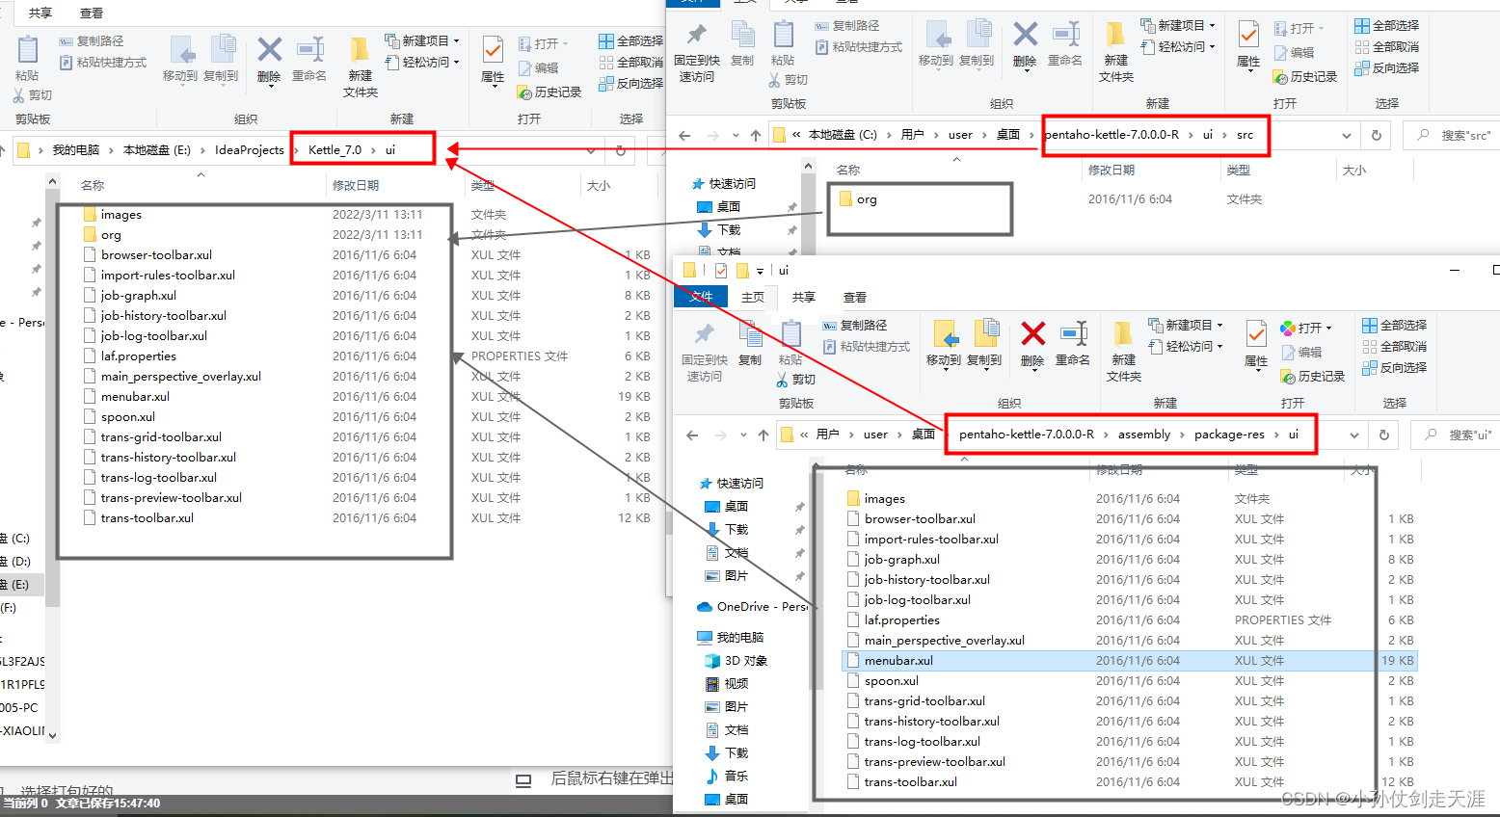Screen dimensions: 1500x817
Task: Click up-arrow navigation in the ui window
Action: click(x=763, y=435)
